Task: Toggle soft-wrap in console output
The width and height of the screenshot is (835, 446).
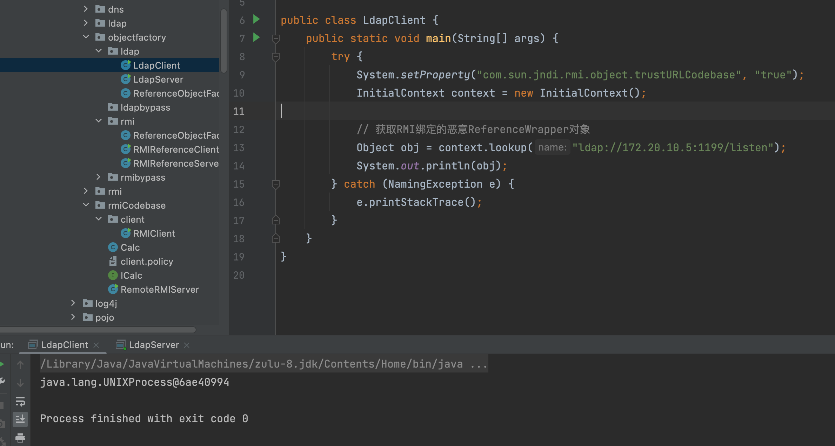Action: (20, 401)
